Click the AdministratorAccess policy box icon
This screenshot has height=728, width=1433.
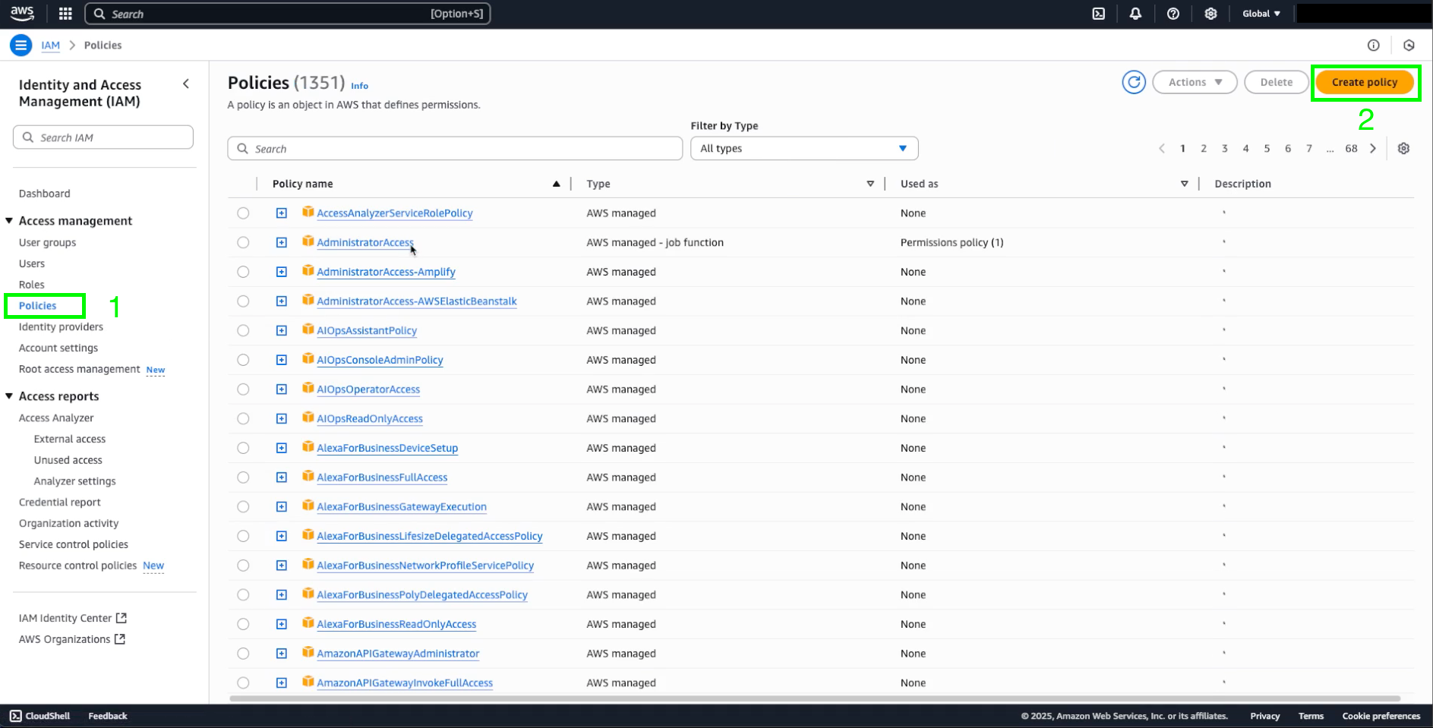point(308,241)
